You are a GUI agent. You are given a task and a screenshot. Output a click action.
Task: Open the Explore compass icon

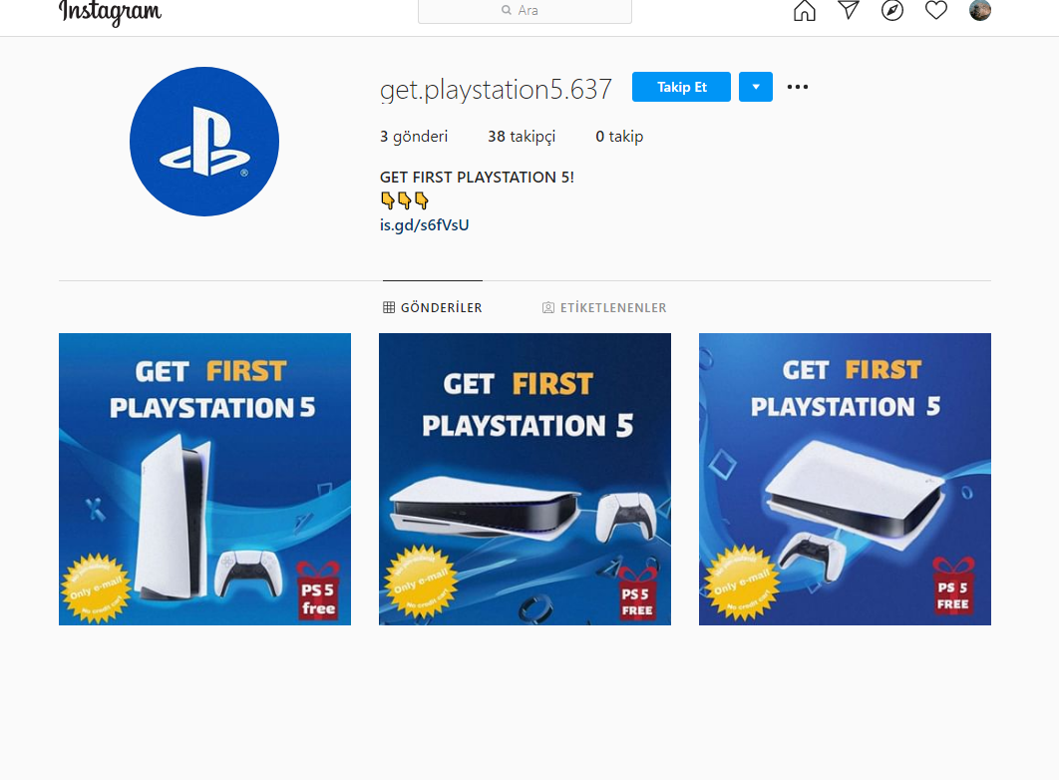point(892,10)
